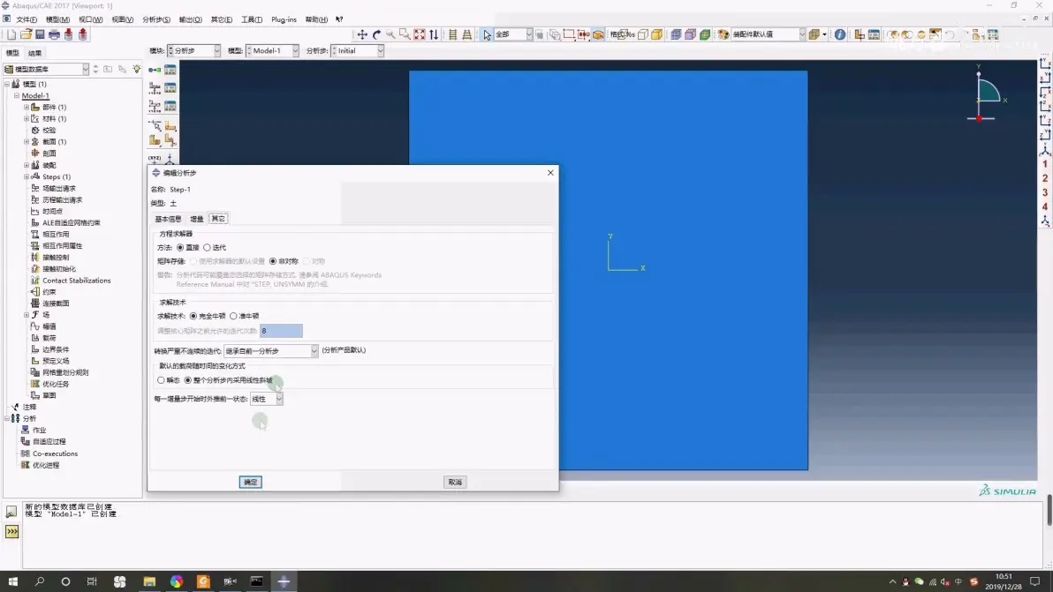Expand the 材料 (1) tree node
This screenshot has height=592, width=1053.
[27, 119]
